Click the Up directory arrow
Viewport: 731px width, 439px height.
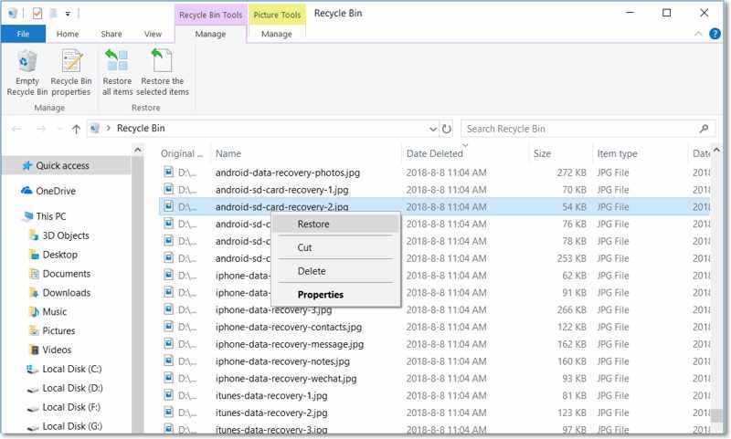(x=76, y=130)
